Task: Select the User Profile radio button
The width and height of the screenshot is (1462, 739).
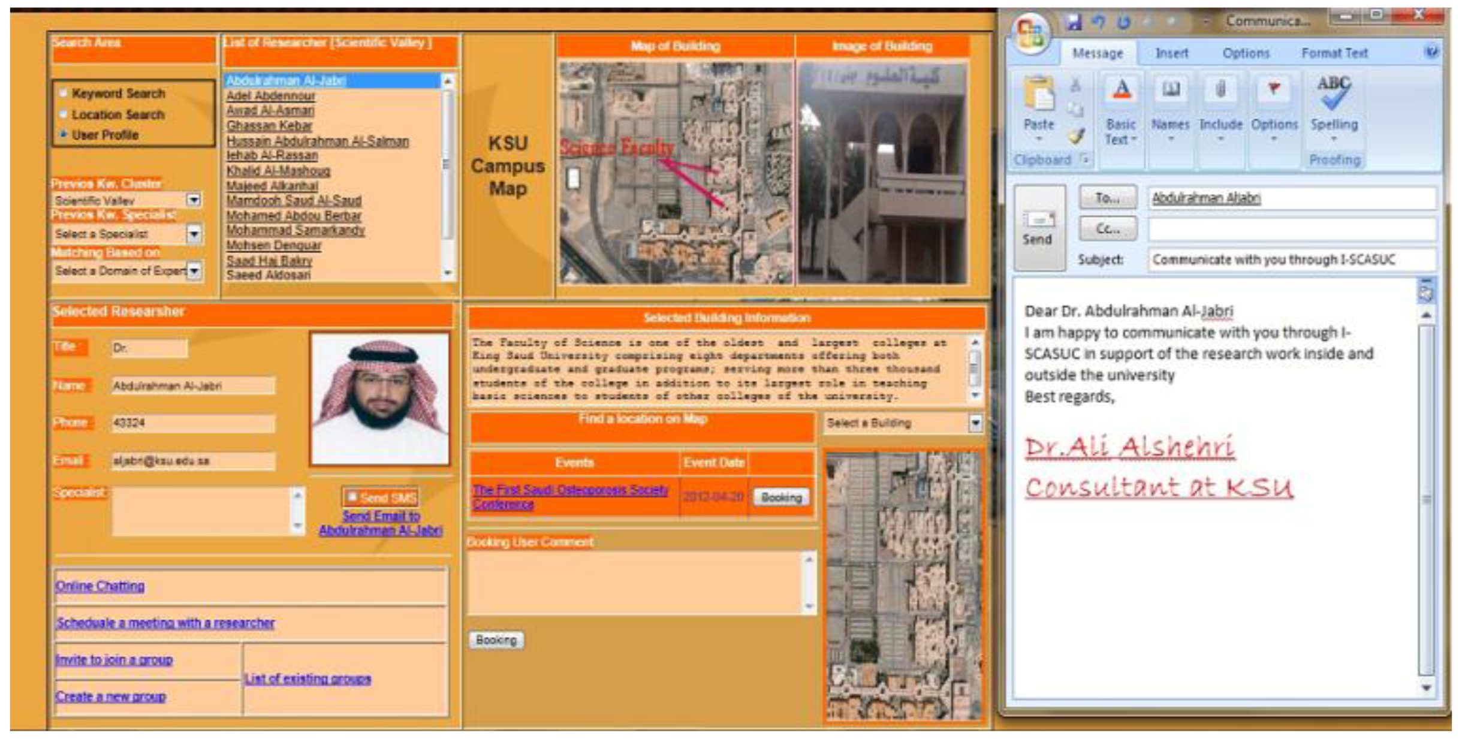Action: 62,134
